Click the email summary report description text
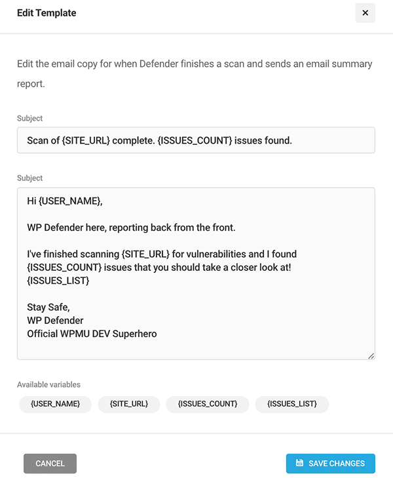The width and height of the screenshot is (393, 478). click(195, 73)
